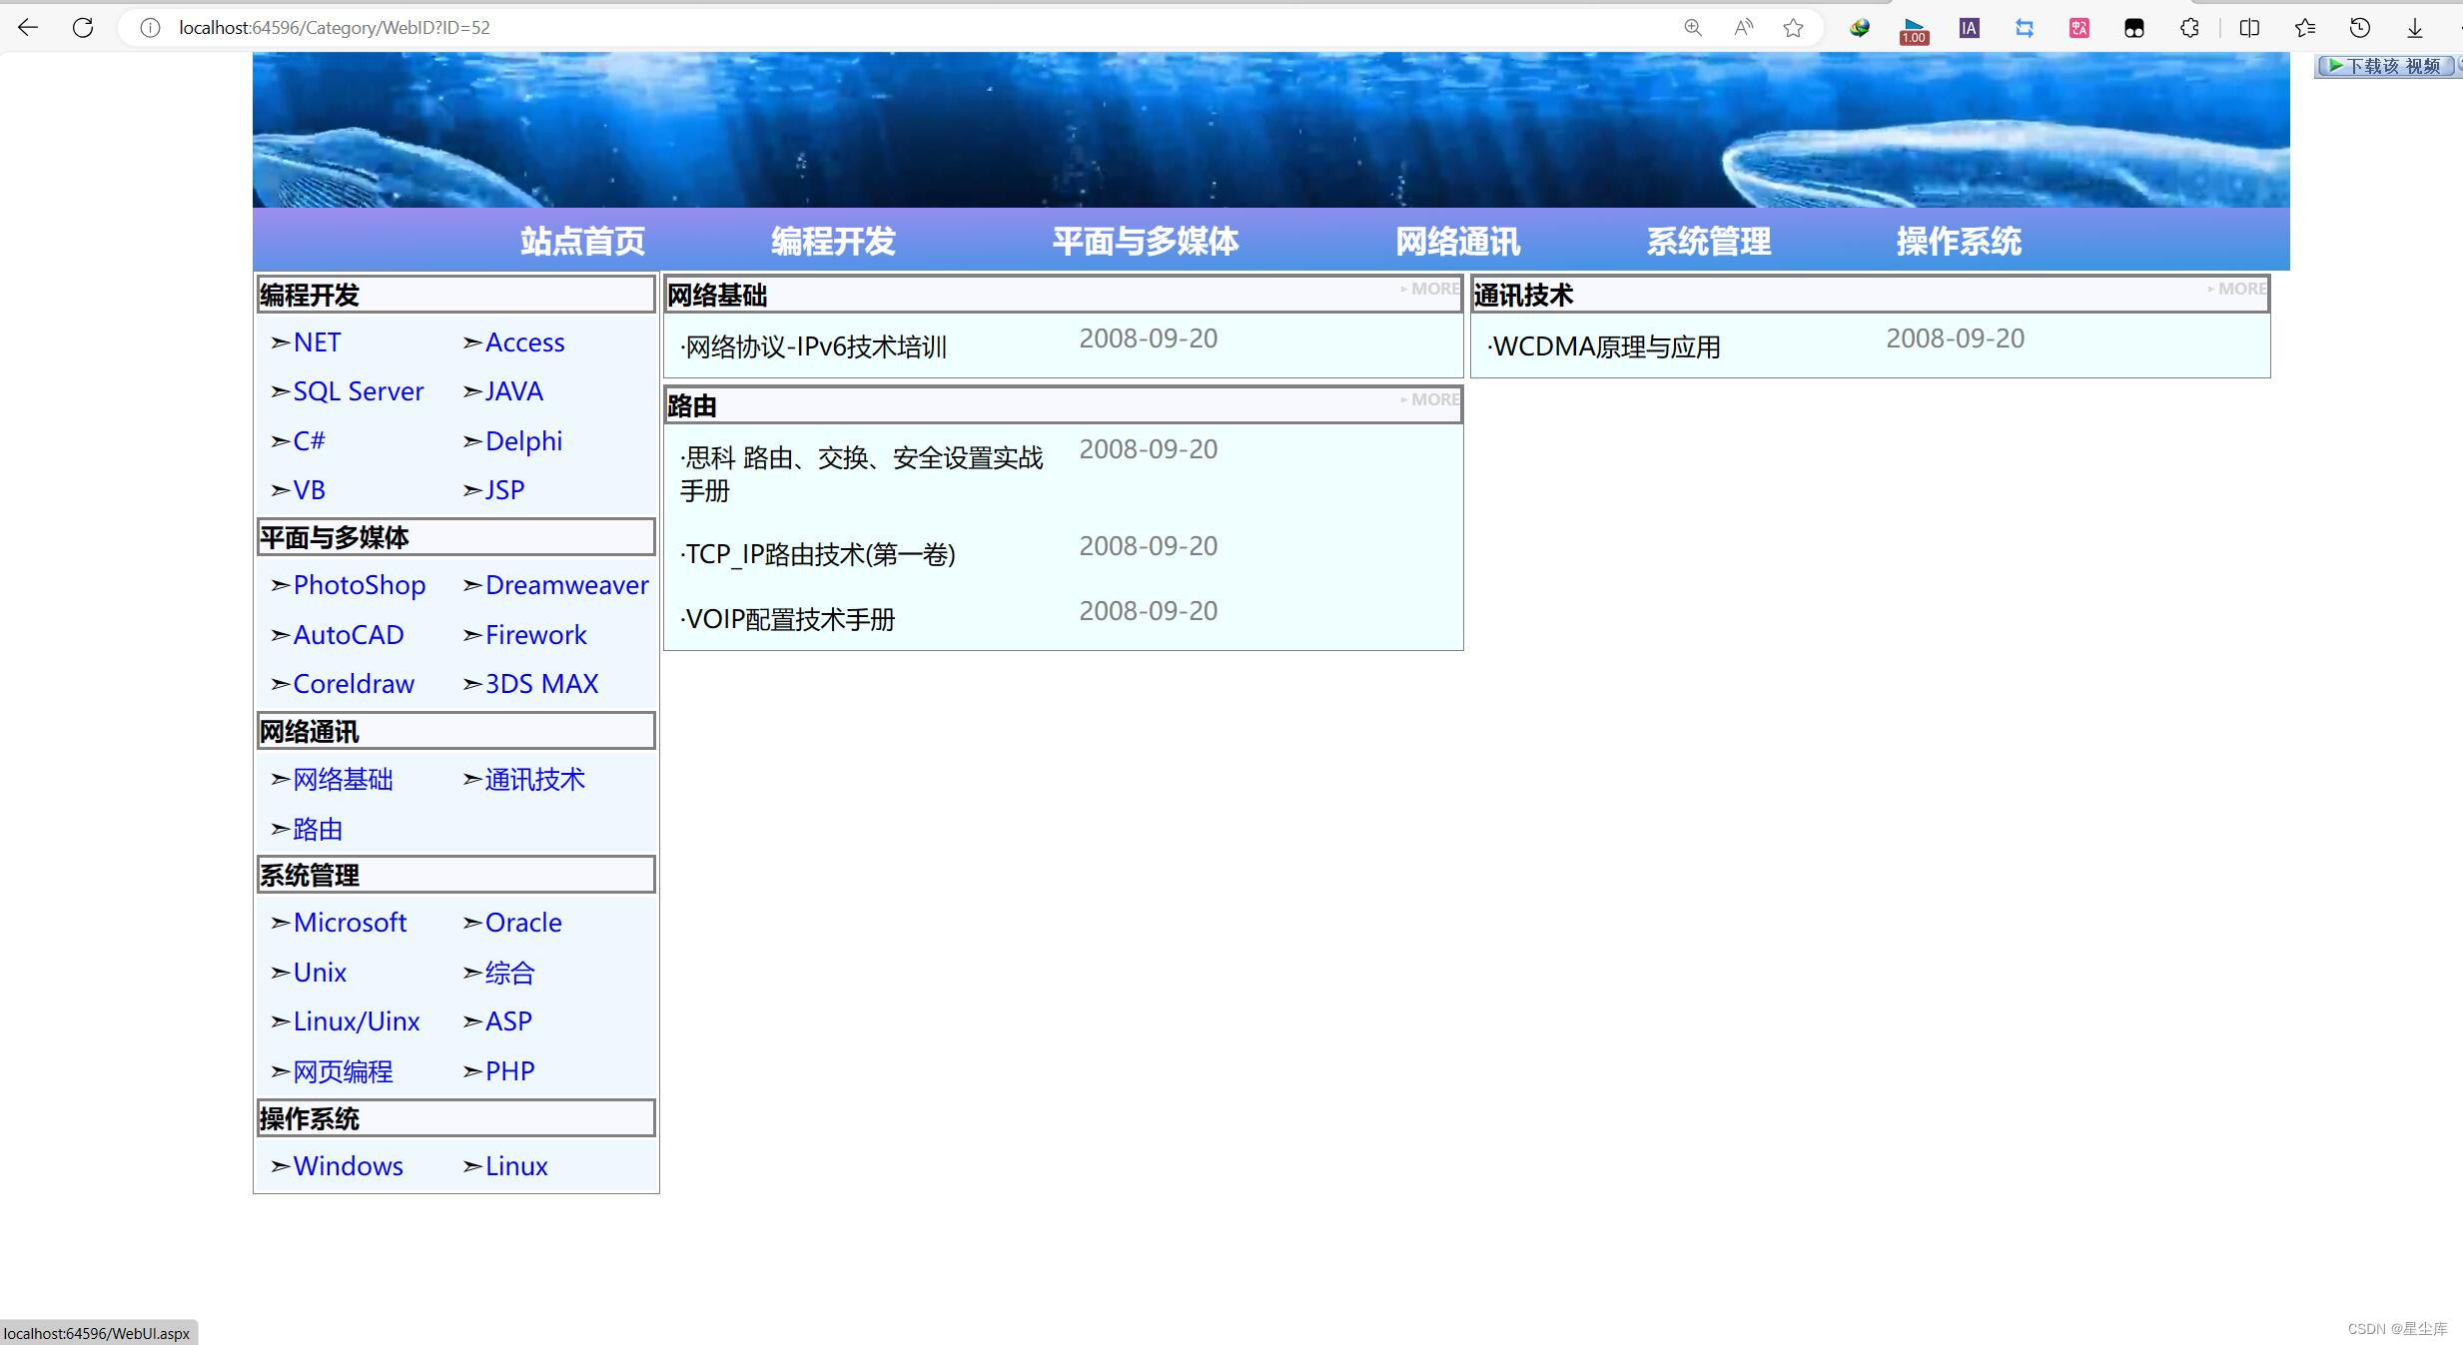Click the zoom magnifier in the address bar
This screenshot has width=2463, height=1345.
pyautogui.click(x=1692, y=27)
